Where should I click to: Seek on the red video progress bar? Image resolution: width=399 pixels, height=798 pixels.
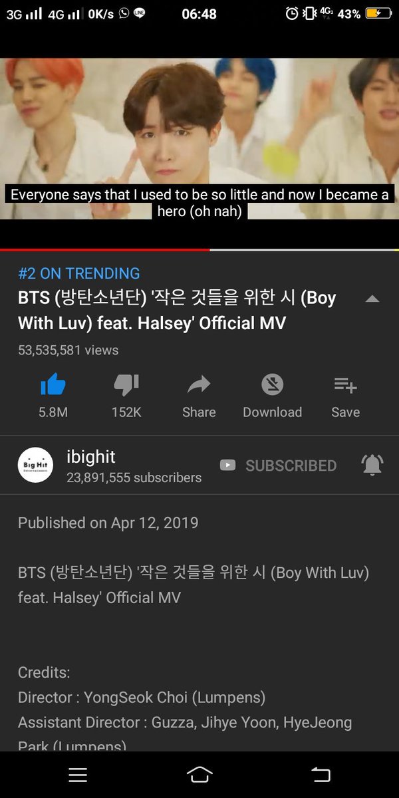point(105,249)
